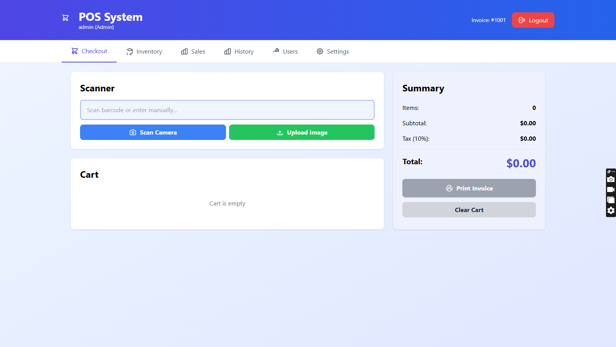Click the printer icon on Print Invoice
The width and height of the screenshot is (616, 347).
pos(449,188)
